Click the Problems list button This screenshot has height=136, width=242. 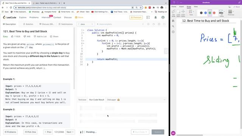[10, 132]
